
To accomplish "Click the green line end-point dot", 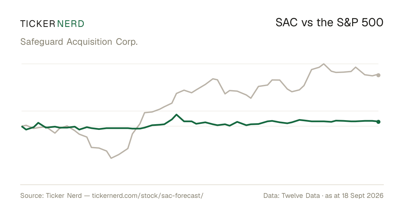I will click(378, 121).
